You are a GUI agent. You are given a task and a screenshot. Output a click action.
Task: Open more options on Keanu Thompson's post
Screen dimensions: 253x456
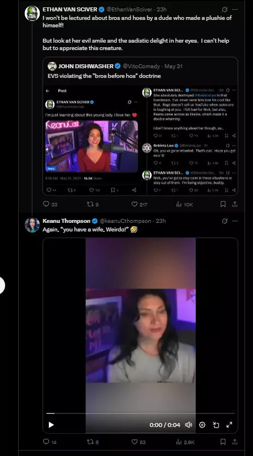coord(235,221)
